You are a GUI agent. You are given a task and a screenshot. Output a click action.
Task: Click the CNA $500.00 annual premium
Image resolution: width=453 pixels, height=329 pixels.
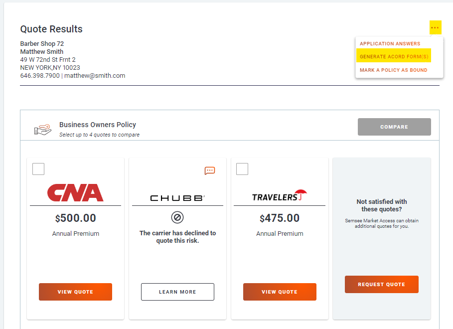75,218
